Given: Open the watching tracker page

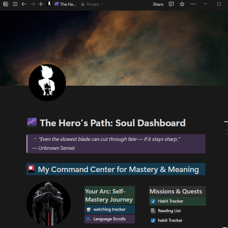Looking at the screenshot, I should click(109, 209).
